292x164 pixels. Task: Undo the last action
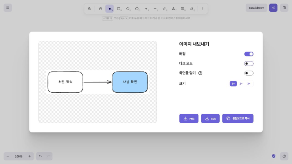(40, 156)
